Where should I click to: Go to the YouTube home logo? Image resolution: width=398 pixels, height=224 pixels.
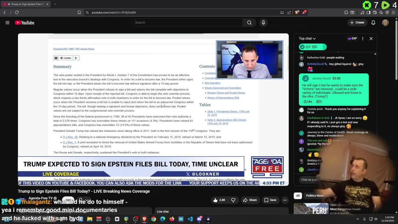click(x=25, y=23)
